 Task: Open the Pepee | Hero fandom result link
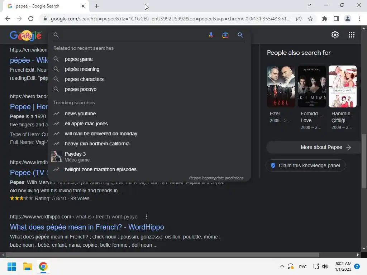(29, 107)
